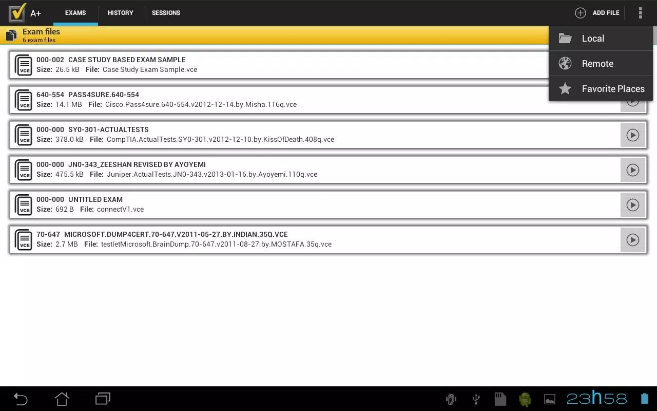Viewport: 657px width, 411px height.
Task: Choose Remote from the add file menu
Action: 601,64
